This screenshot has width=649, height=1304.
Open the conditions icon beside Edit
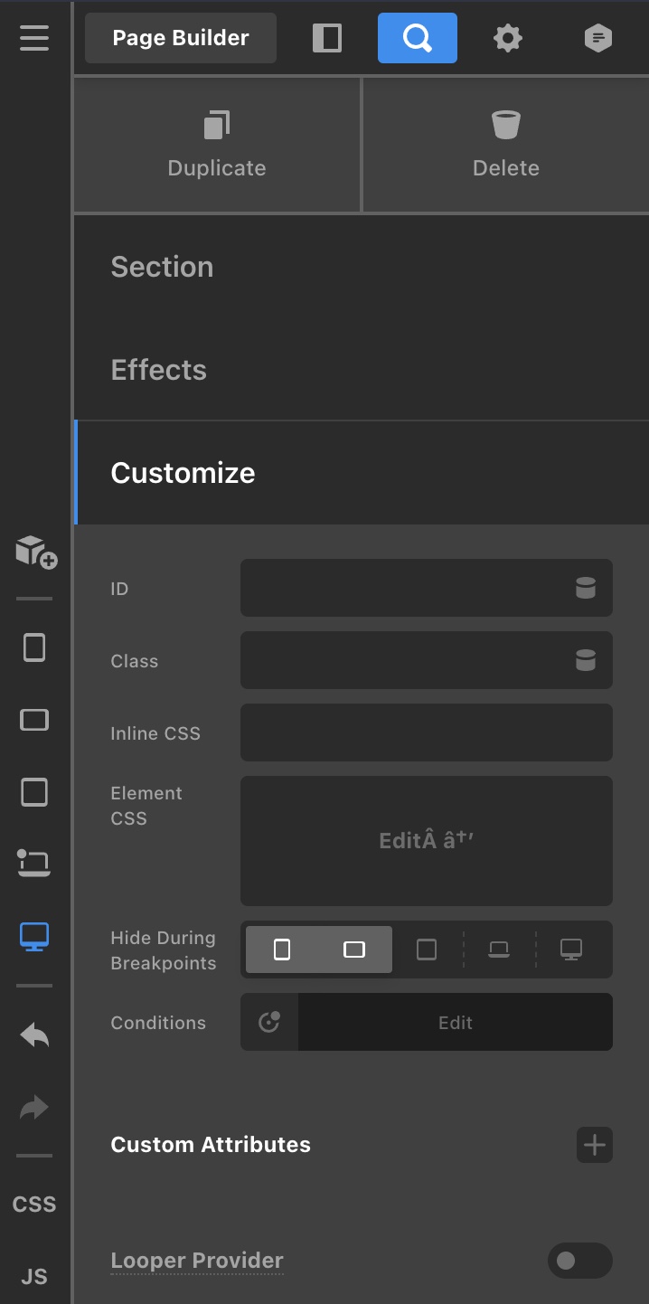(x=269, y=1022)
